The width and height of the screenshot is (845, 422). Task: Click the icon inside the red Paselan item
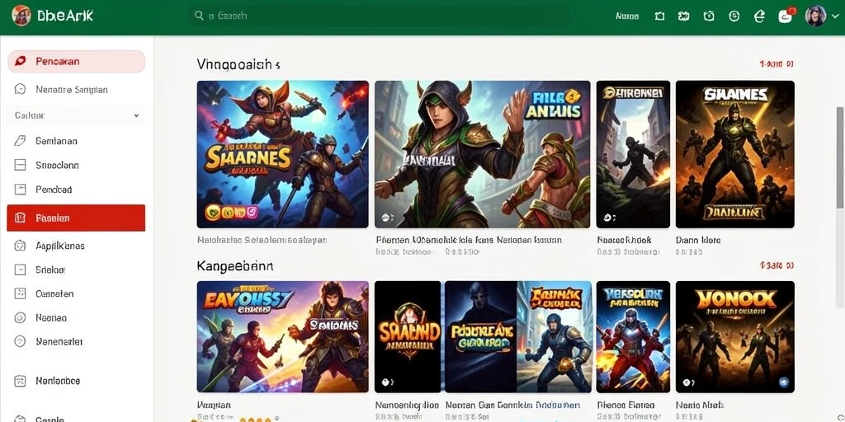pos(20,218)
